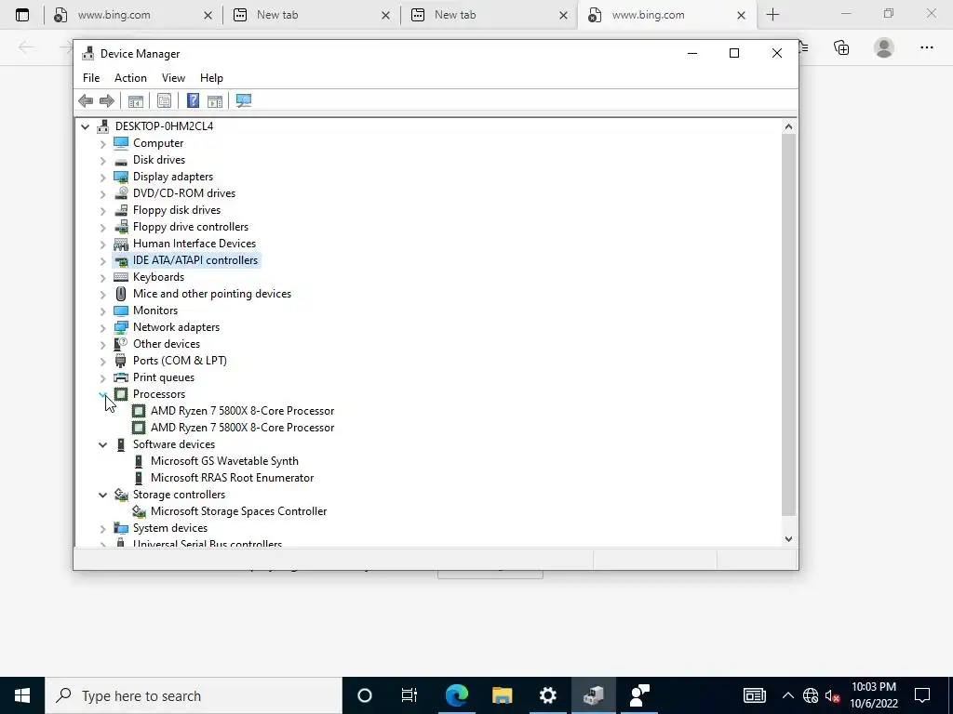Click the Monitors category icon
Viewport: 953px width, 714px height.
pos(121,311)
